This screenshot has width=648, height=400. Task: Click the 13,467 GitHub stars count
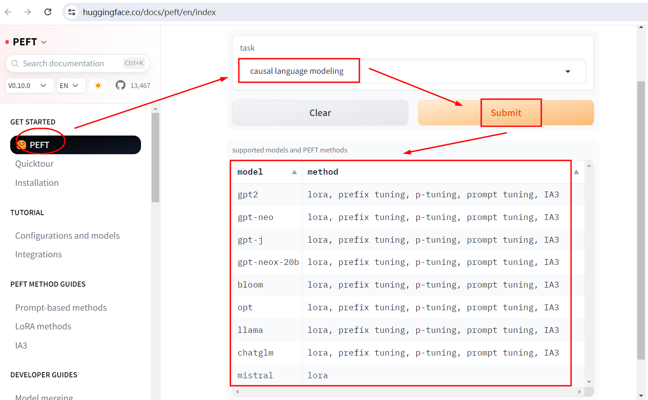click(x=140, y=86)
